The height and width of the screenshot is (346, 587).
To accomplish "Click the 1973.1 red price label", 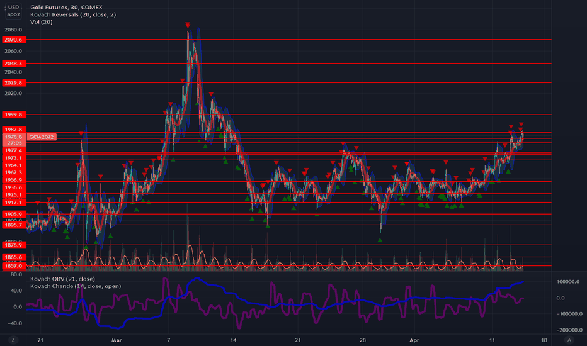I will tap(13, 158).
